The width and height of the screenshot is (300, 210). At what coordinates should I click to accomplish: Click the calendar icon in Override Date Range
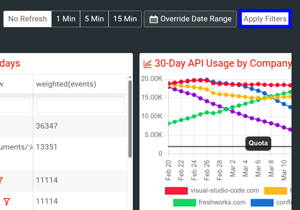[154, 19]
